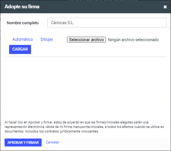Click the Nombre completo input field
171x151 pixels.
click(107, 23)
